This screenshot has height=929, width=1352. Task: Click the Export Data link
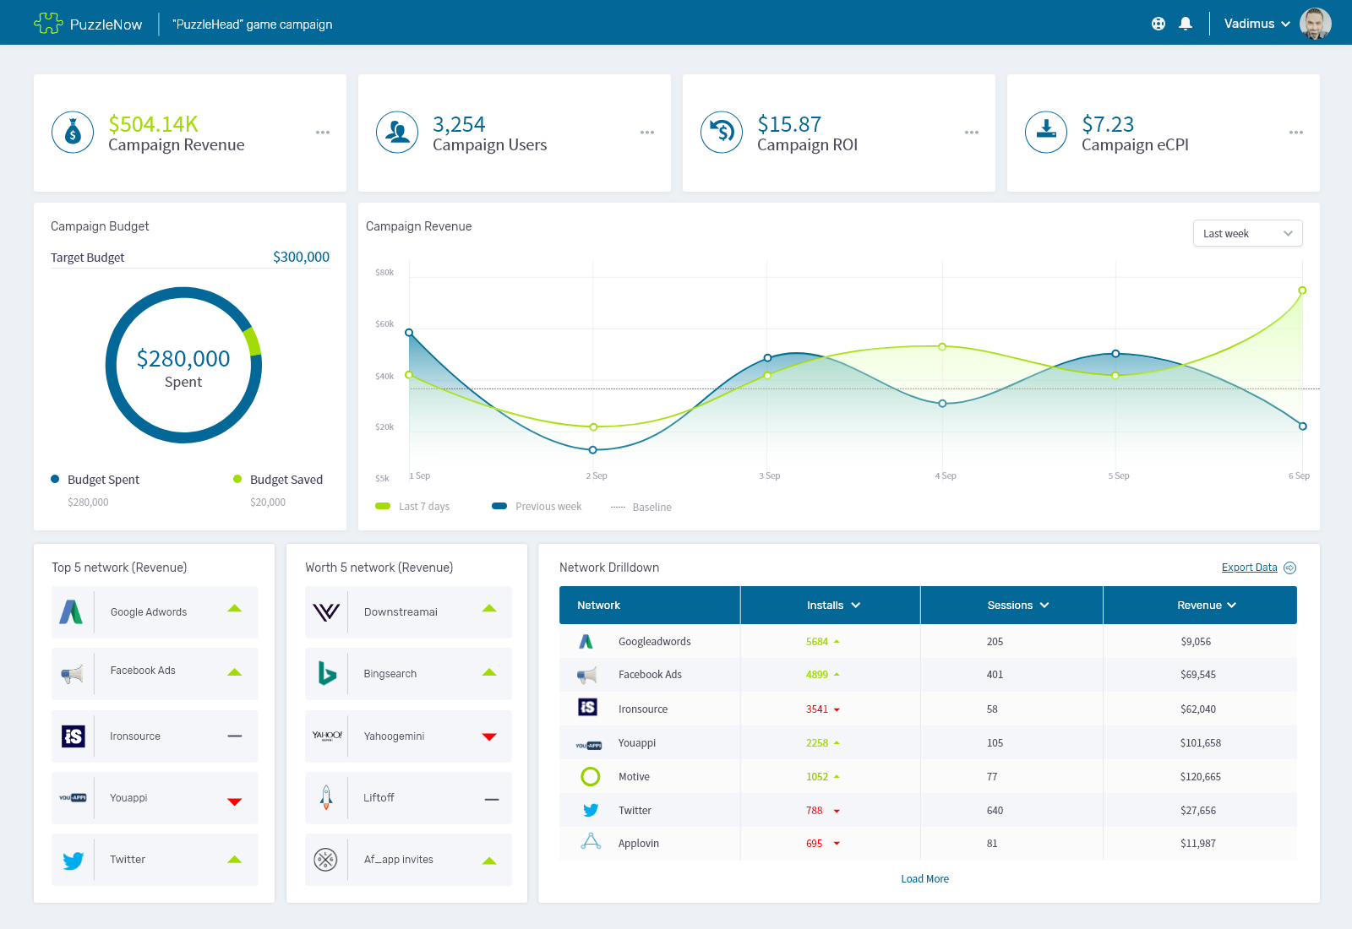pos(1249,567)
